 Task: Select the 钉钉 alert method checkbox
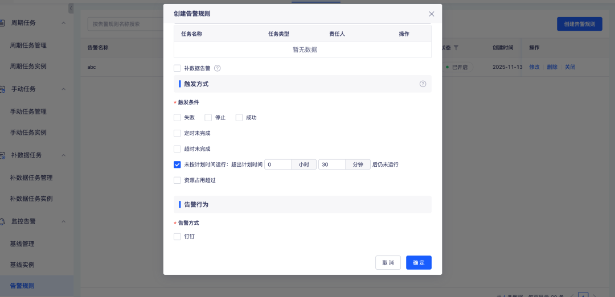pyautogui.click(x=177, y=237)
